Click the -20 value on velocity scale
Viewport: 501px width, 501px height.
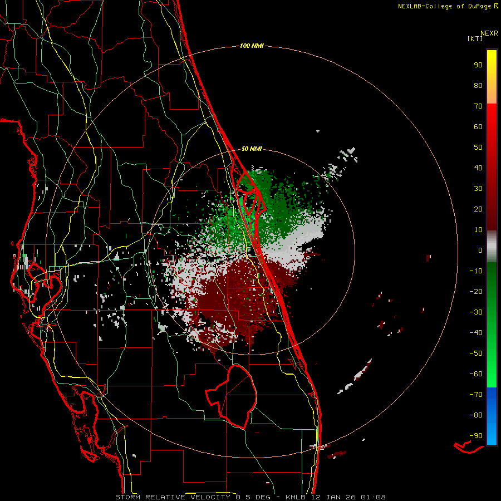[x=476, y=291]
